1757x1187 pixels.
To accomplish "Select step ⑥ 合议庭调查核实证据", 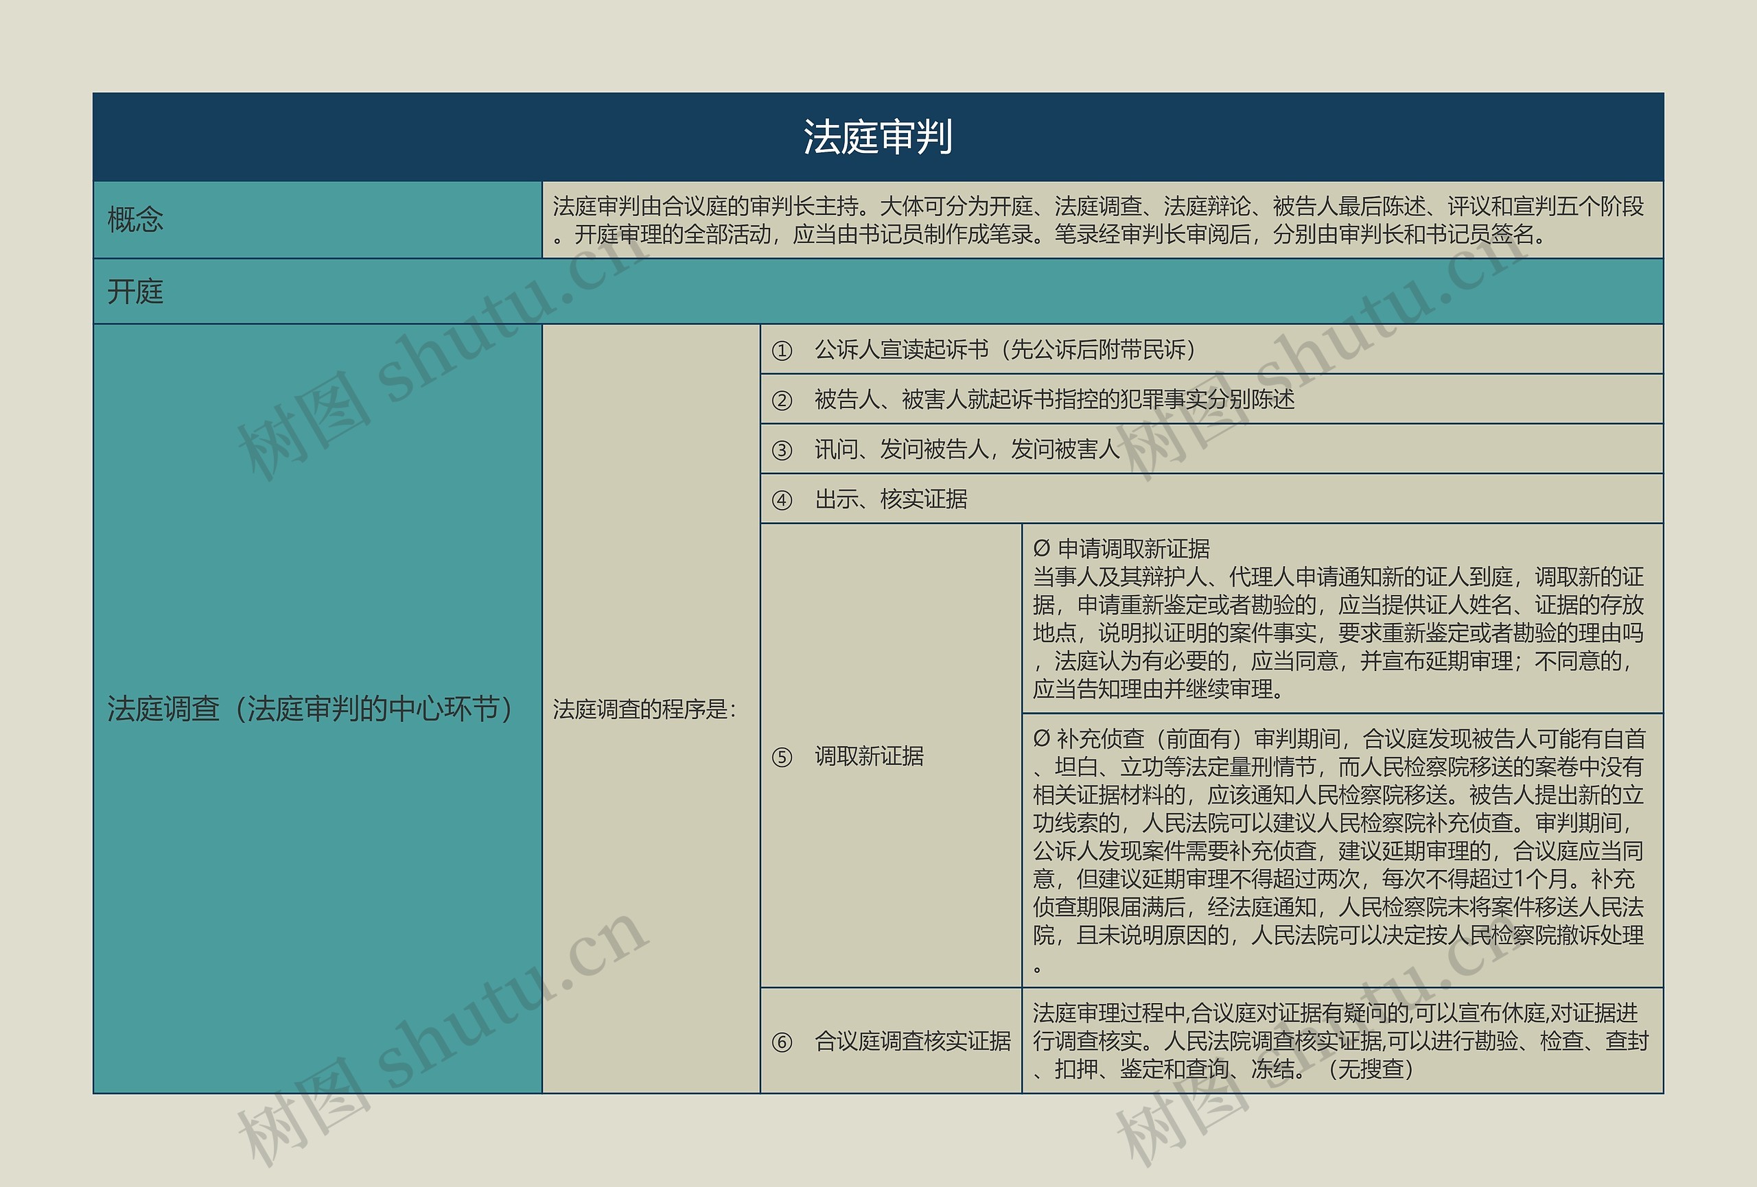I will tap(891, 1040).
